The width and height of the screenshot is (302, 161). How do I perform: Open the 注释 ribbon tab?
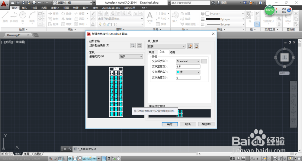point(34,8)
